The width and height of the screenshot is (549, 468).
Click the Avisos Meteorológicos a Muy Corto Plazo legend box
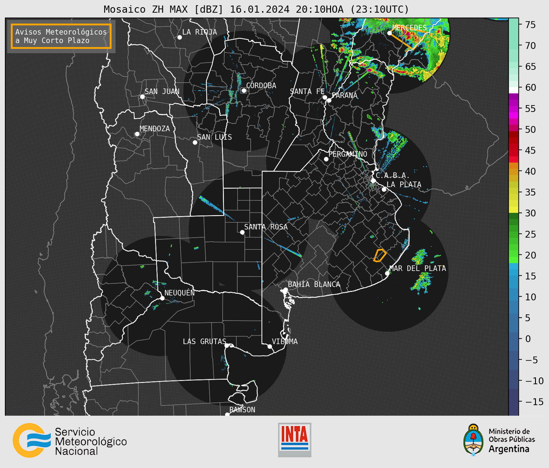61,36
